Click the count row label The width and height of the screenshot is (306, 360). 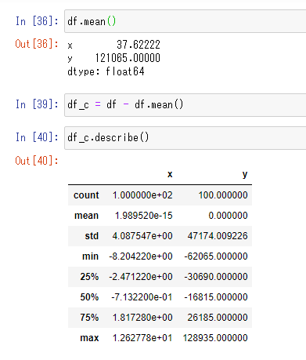pyautogui.click(x=86, y=195)
